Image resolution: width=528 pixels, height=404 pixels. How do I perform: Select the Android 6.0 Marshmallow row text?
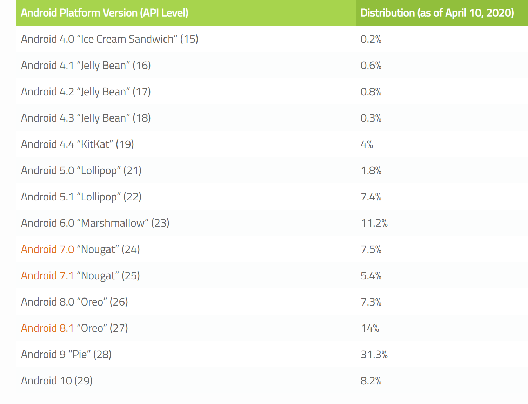95,223
